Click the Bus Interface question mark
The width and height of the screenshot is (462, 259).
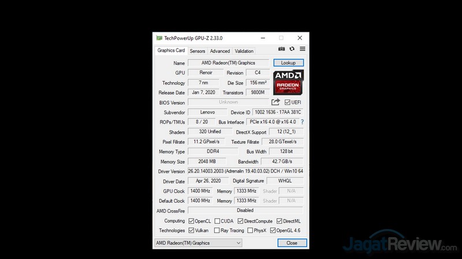(x=302, y=122)
